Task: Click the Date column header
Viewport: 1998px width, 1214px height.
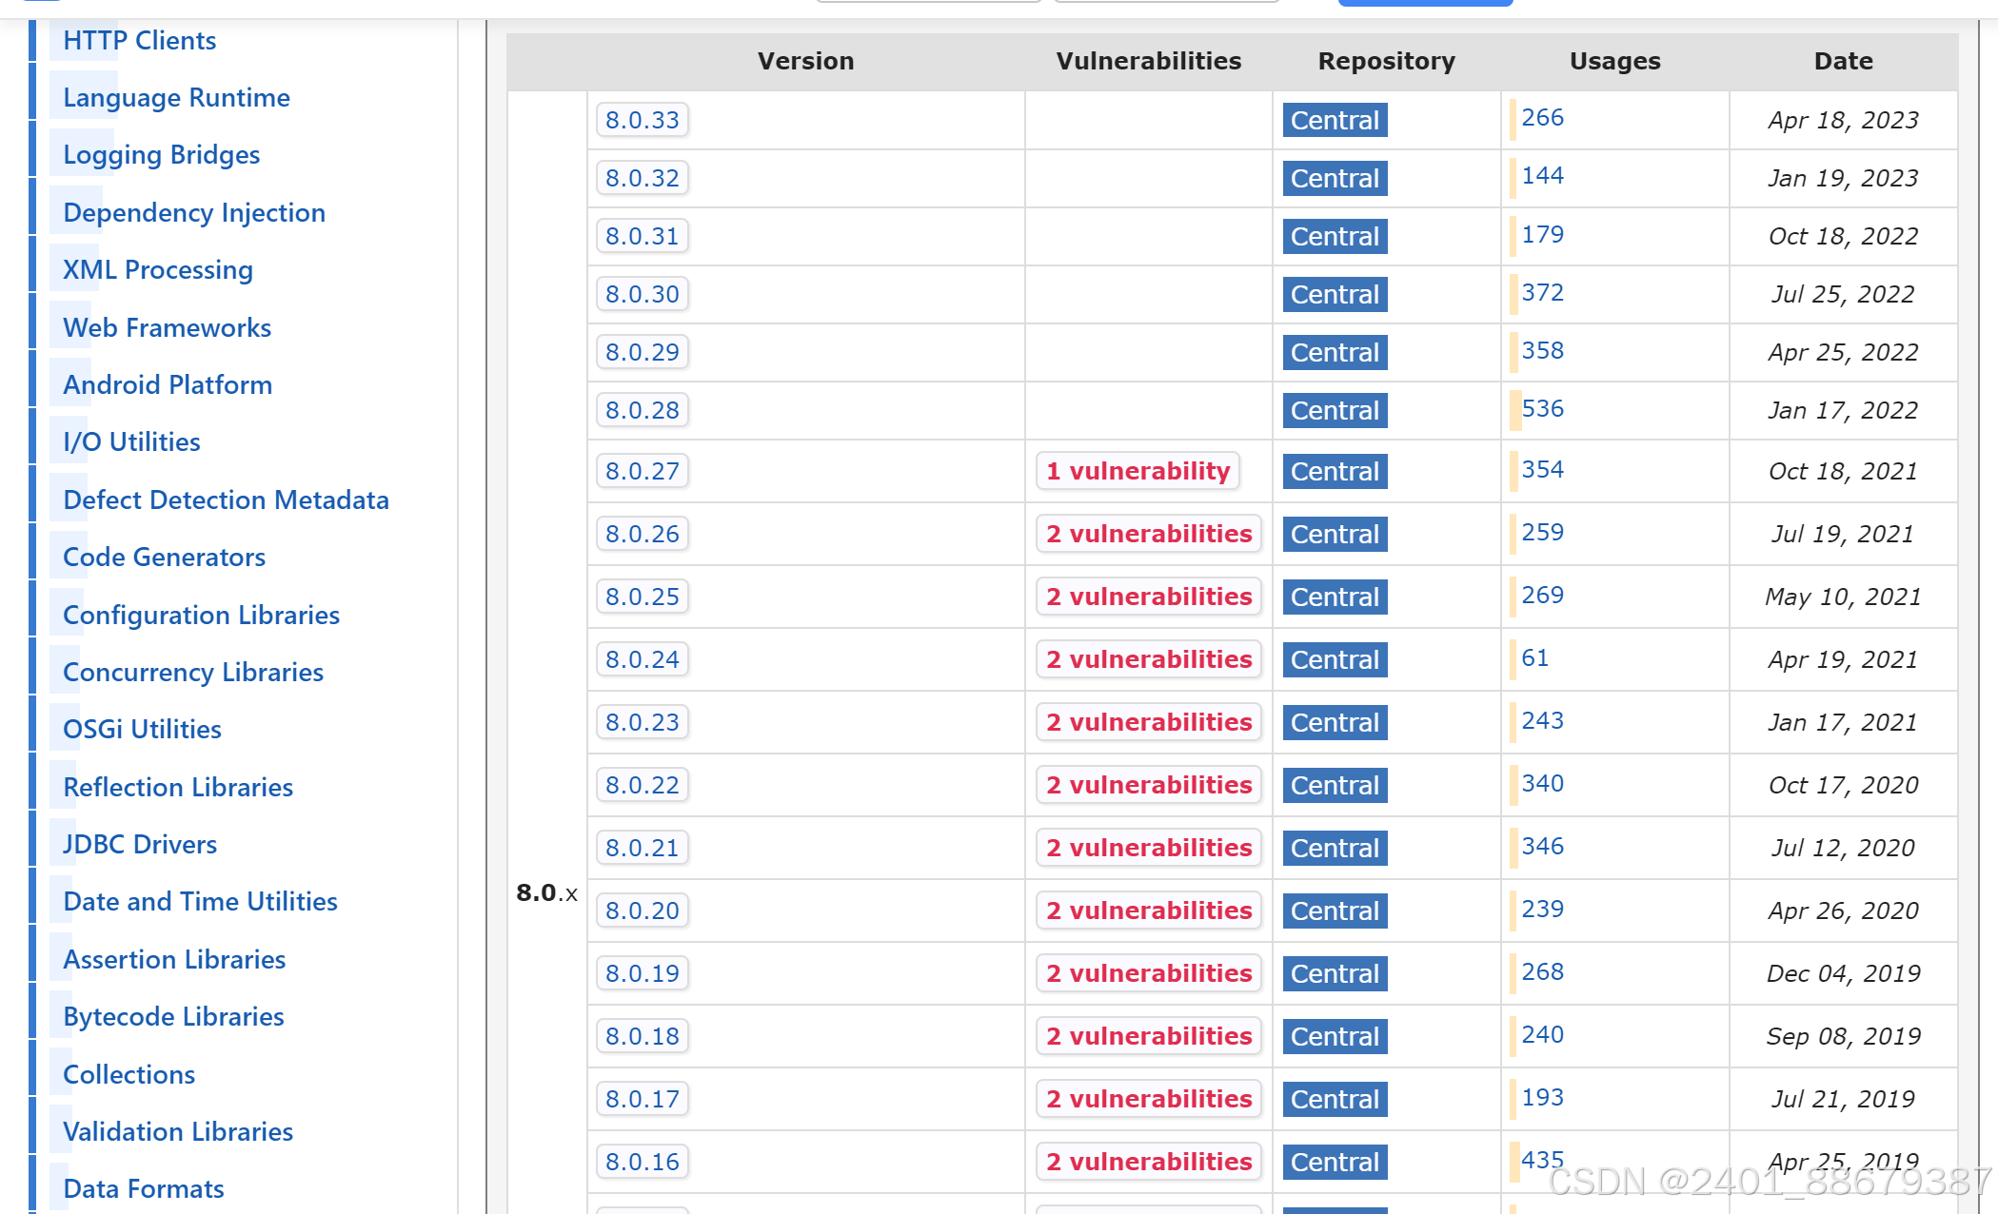Action: tap(1843, 61)
